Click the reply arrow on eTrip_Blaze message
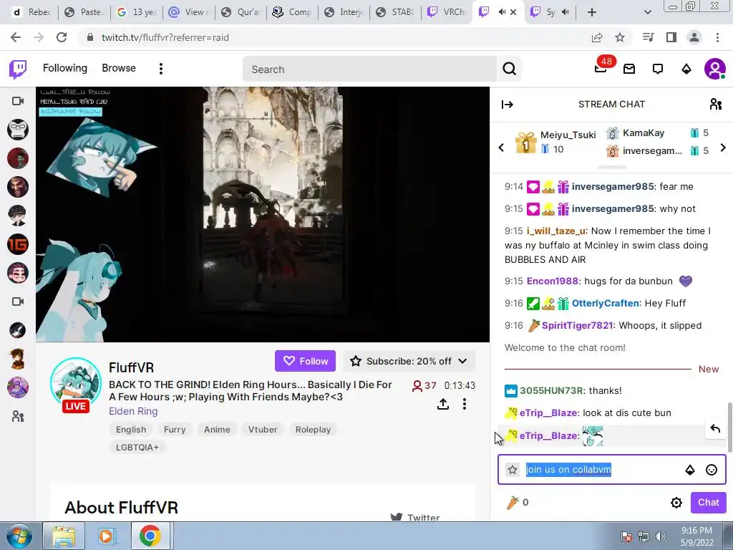Image resolution: width=733 pixels, height=550 pixels. click(715, 428)
